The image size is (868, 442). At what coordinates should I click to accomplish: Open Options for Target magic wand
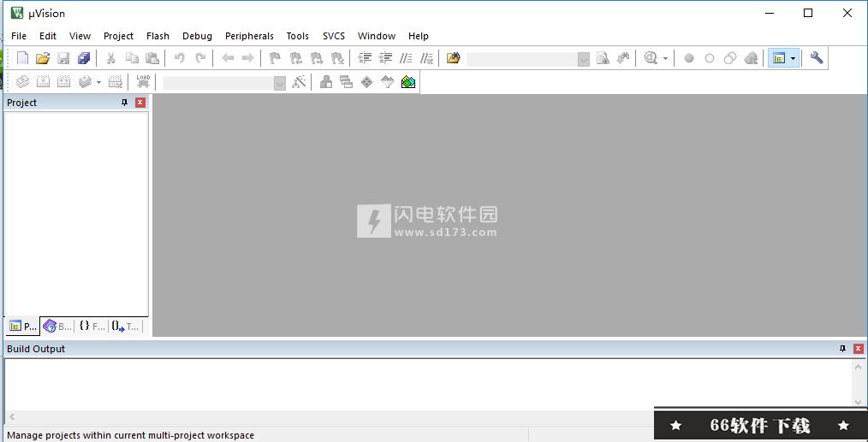click(299, 82)
